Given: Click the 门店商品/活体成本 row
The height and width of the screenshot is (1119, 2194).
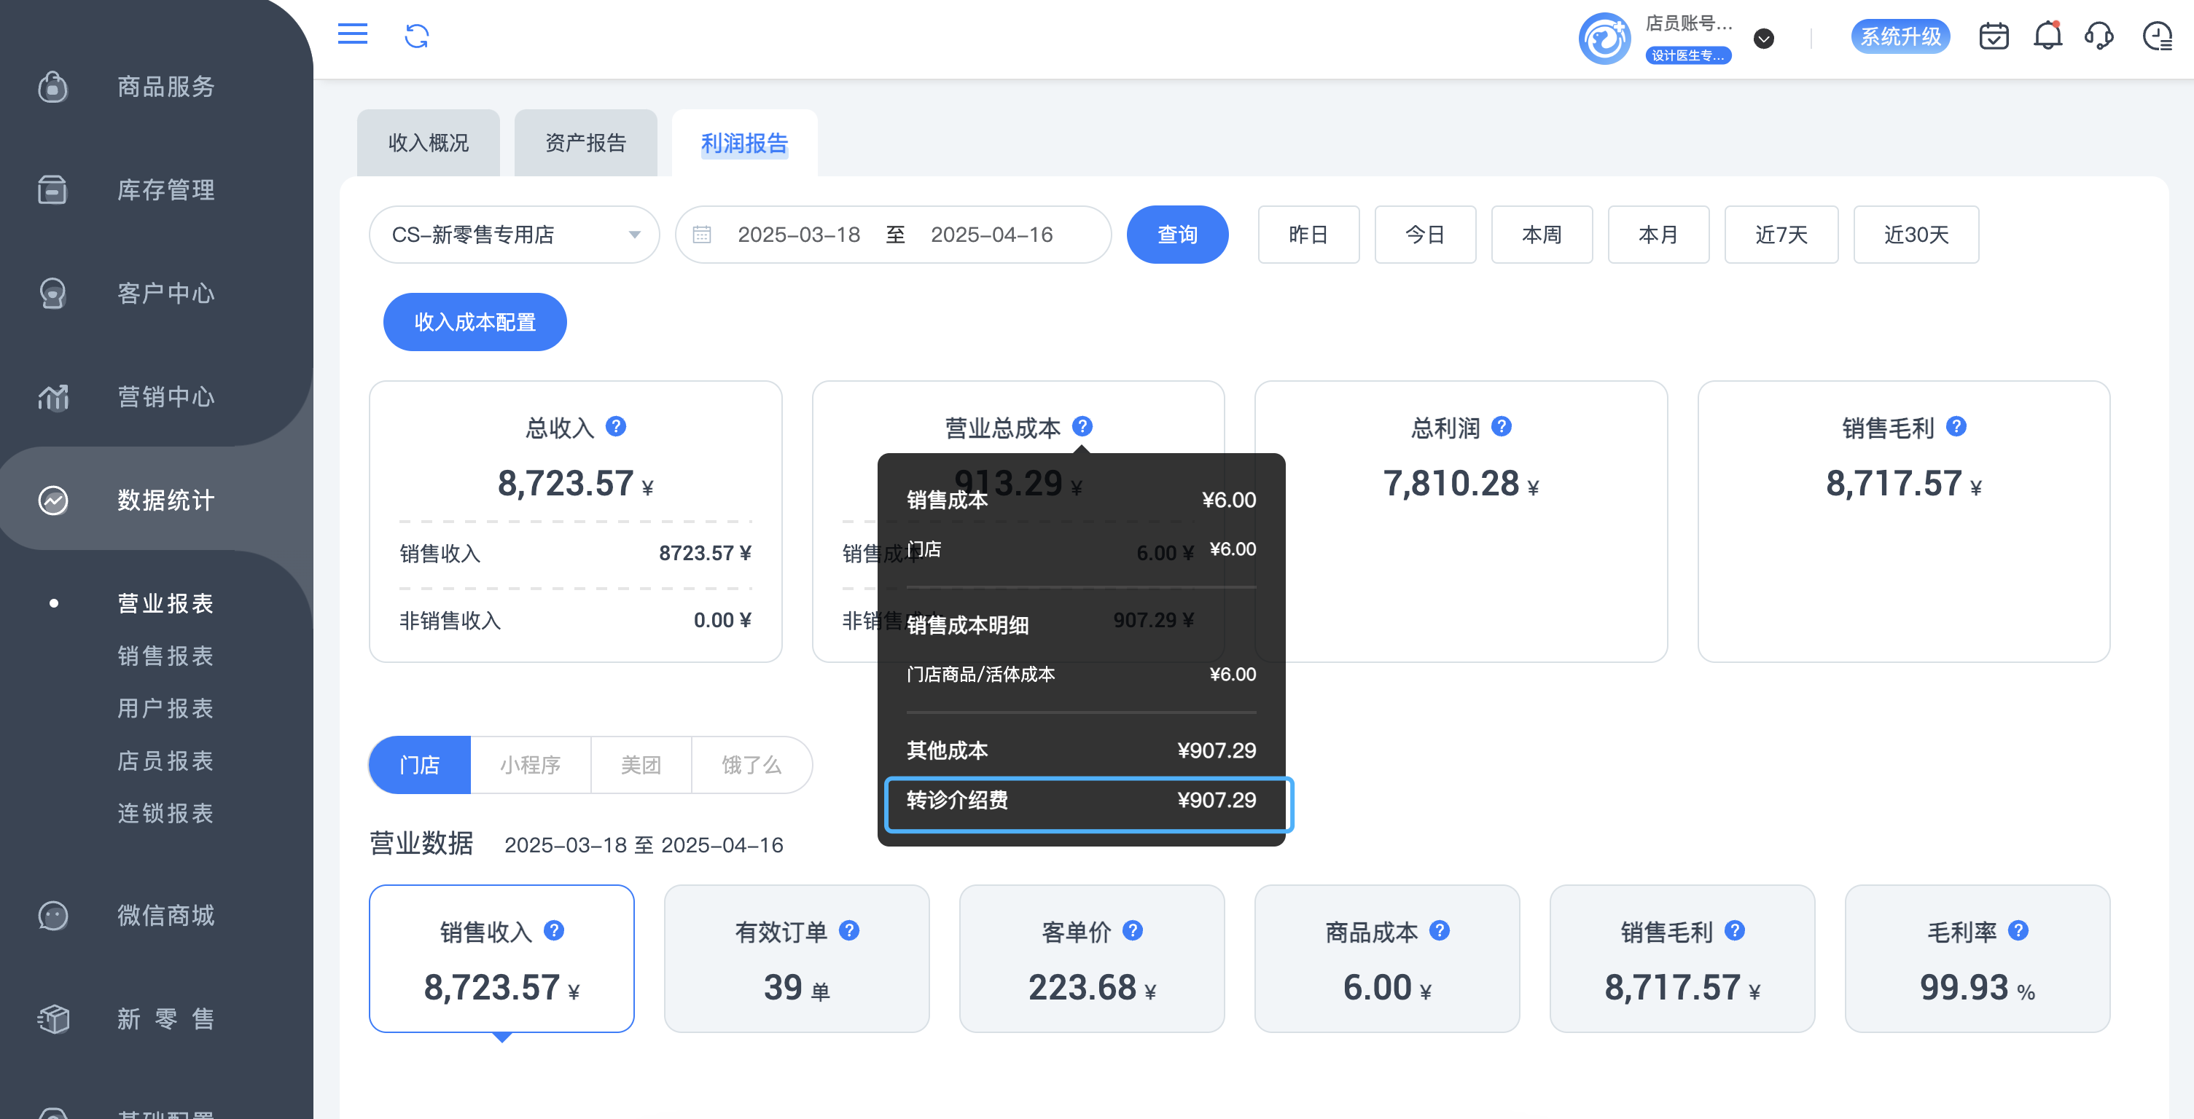Looking at the screenshot, I should coord(1081,675).
